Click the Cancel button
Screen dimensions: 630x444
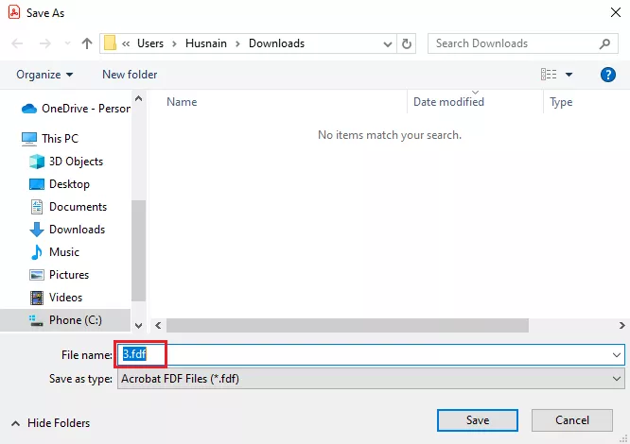pyautogui.click(x=572, y=420)
